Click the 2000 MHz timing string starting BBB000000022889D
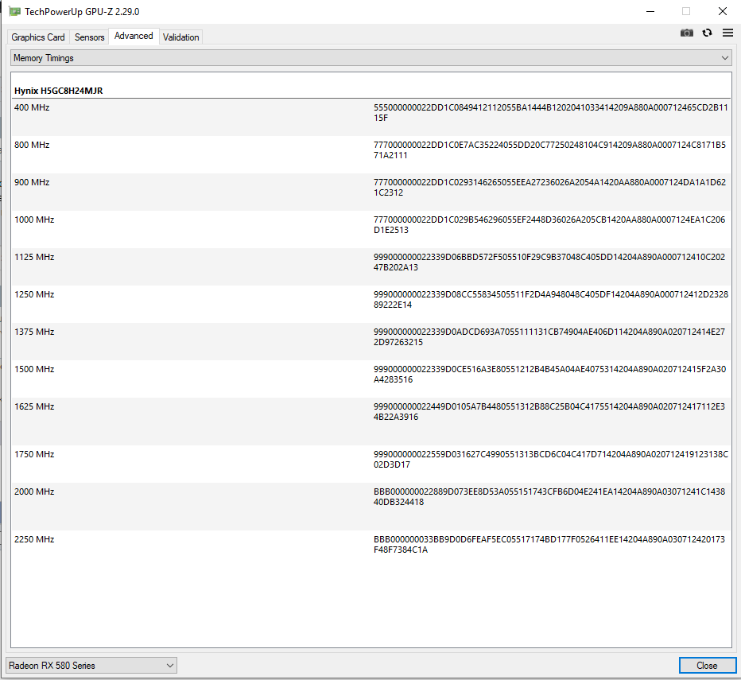Screen dimensions: 741x680 549,496
